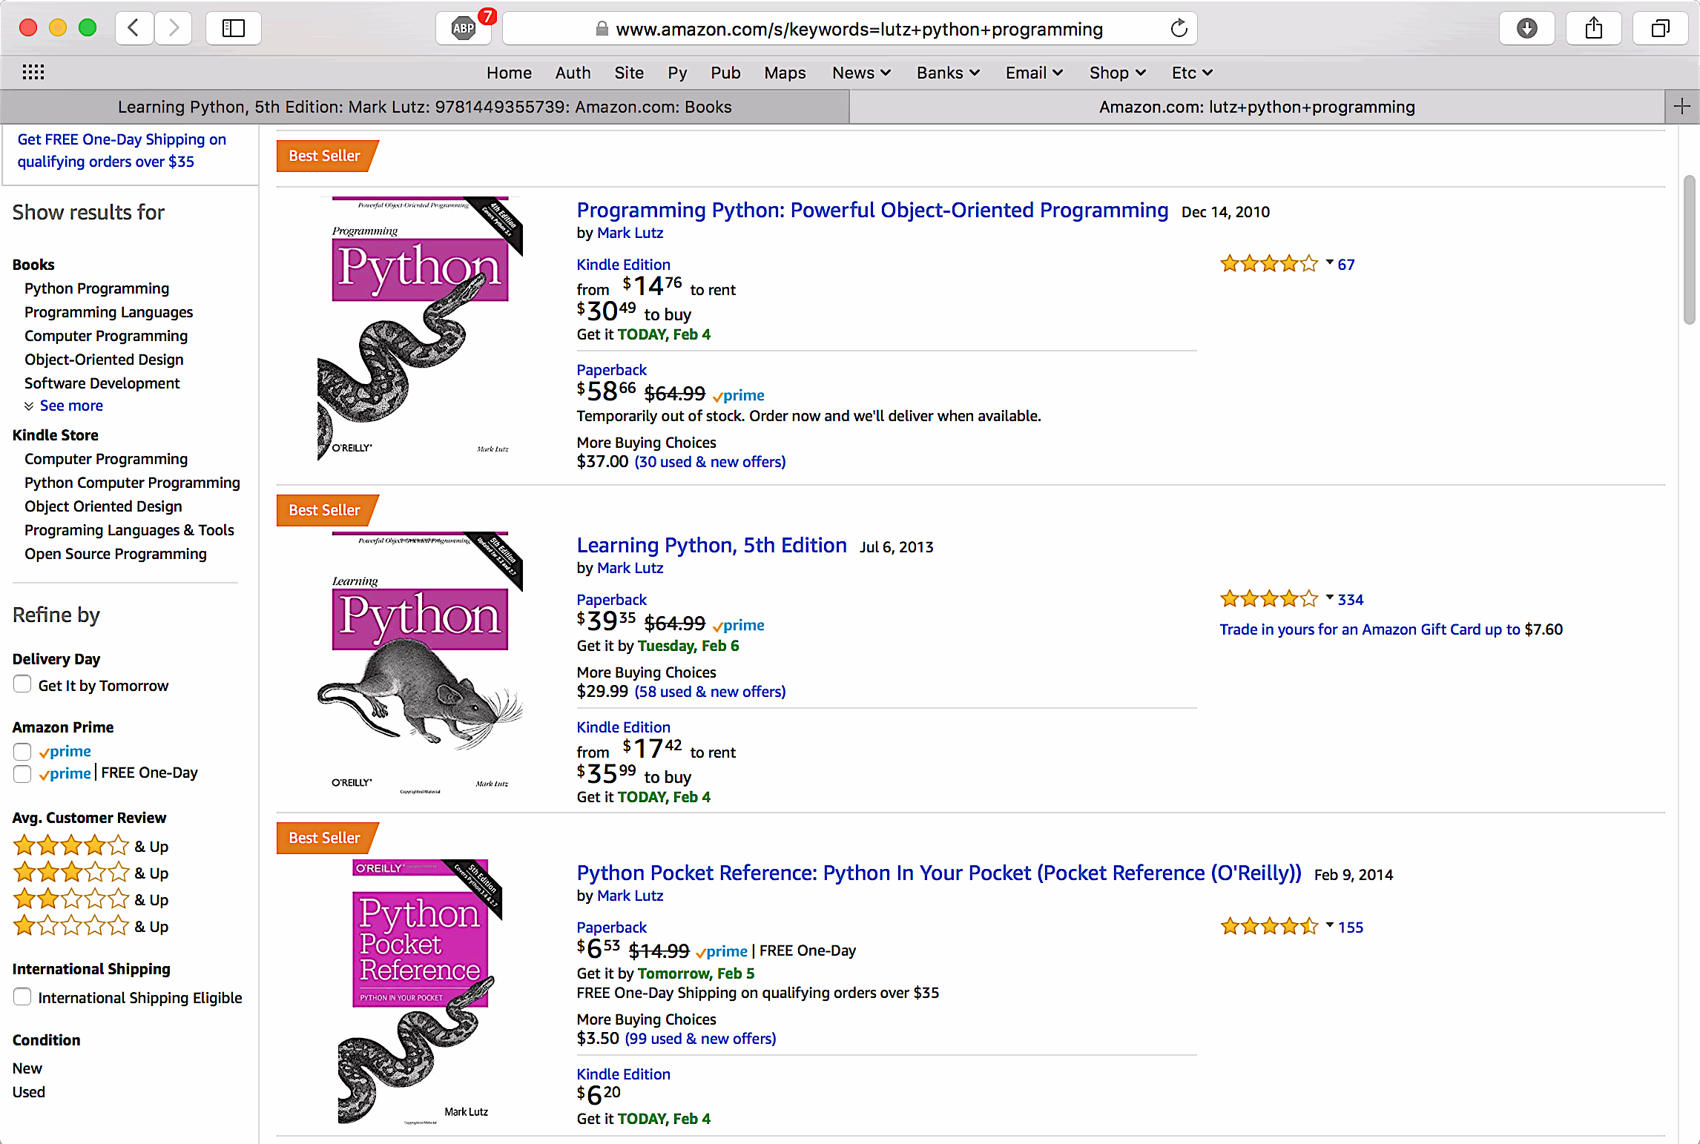Open Learning Python, 5th Edition title
The image size is (1700, 1144).
click(711, 546)
